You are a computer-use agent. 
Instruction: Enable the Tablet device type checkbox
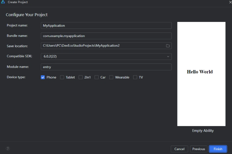coord(62,77)
